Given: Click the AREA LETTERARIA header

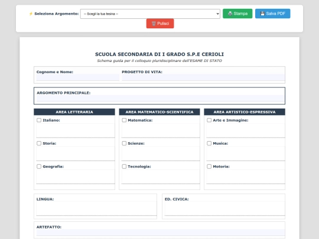Looking at the screenshot, I should (x=74, y=112).
